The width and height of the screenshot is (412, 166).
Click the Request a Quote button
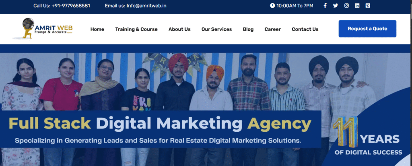click(x=367, y=29)
